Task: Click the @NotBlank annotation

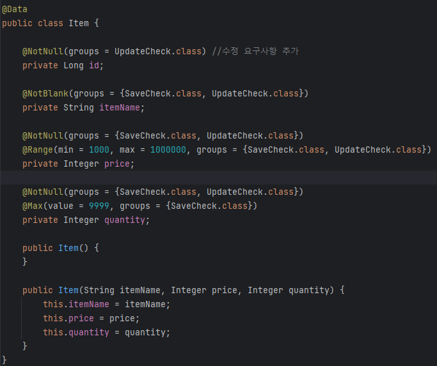Action: [x=45, y=93]
